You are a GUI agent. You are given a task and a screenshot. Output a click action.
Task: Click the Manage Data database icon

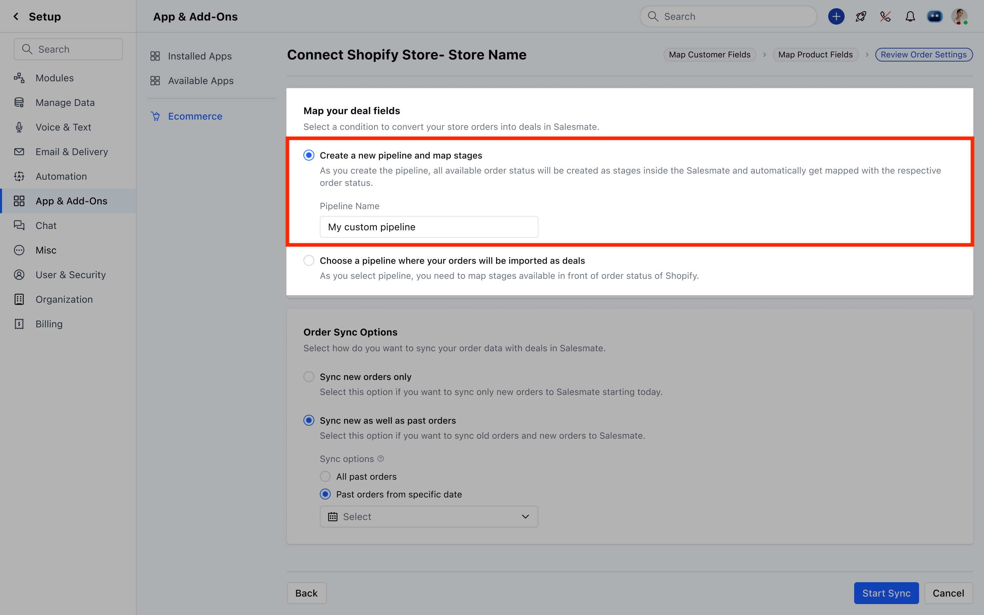19,102
